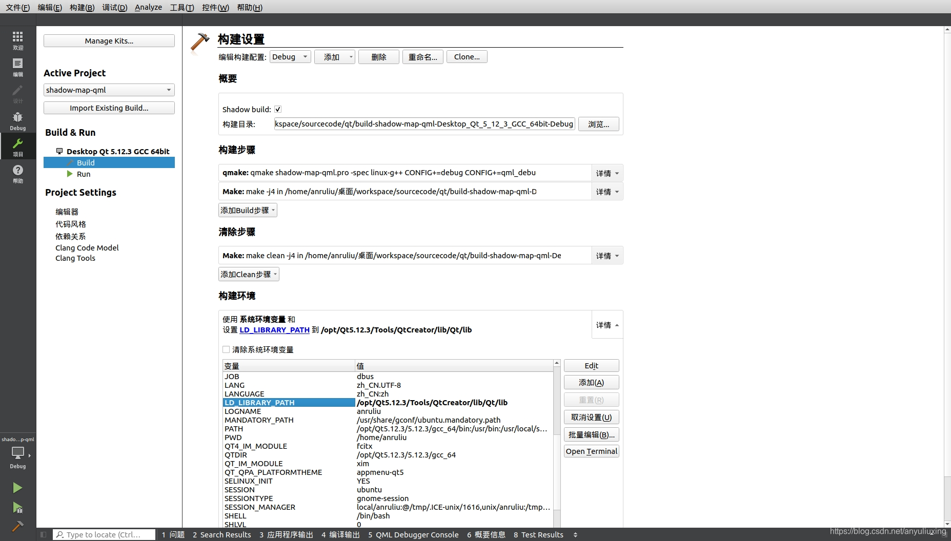The width and height of the screenshot is (951, 541).
Task: Click the Run green triangle tree icon
Action: (x=70, y=174)
